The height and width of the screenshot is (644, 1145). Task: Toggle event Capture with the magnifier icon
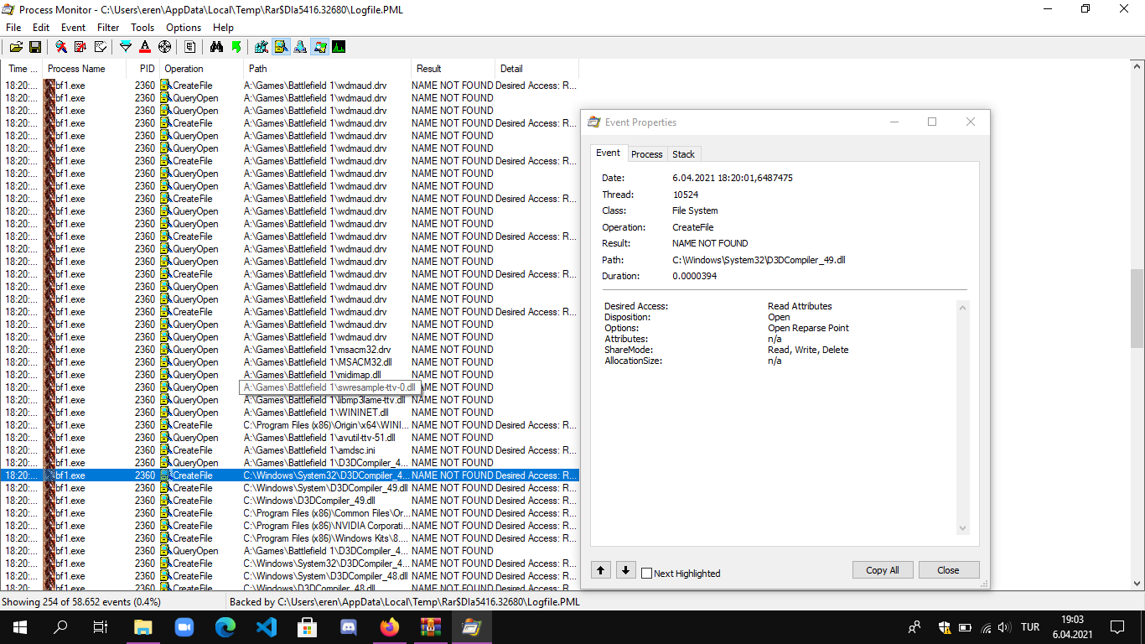tap(61, 47)
